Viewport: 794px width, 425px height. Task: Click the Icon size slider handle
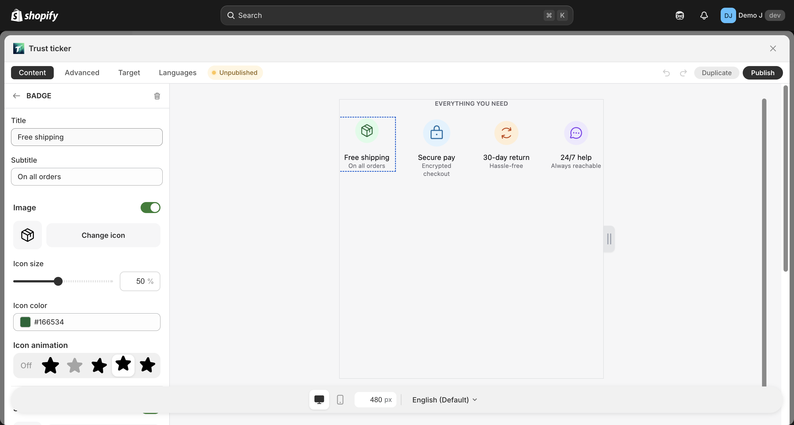(x=58, y=281)
